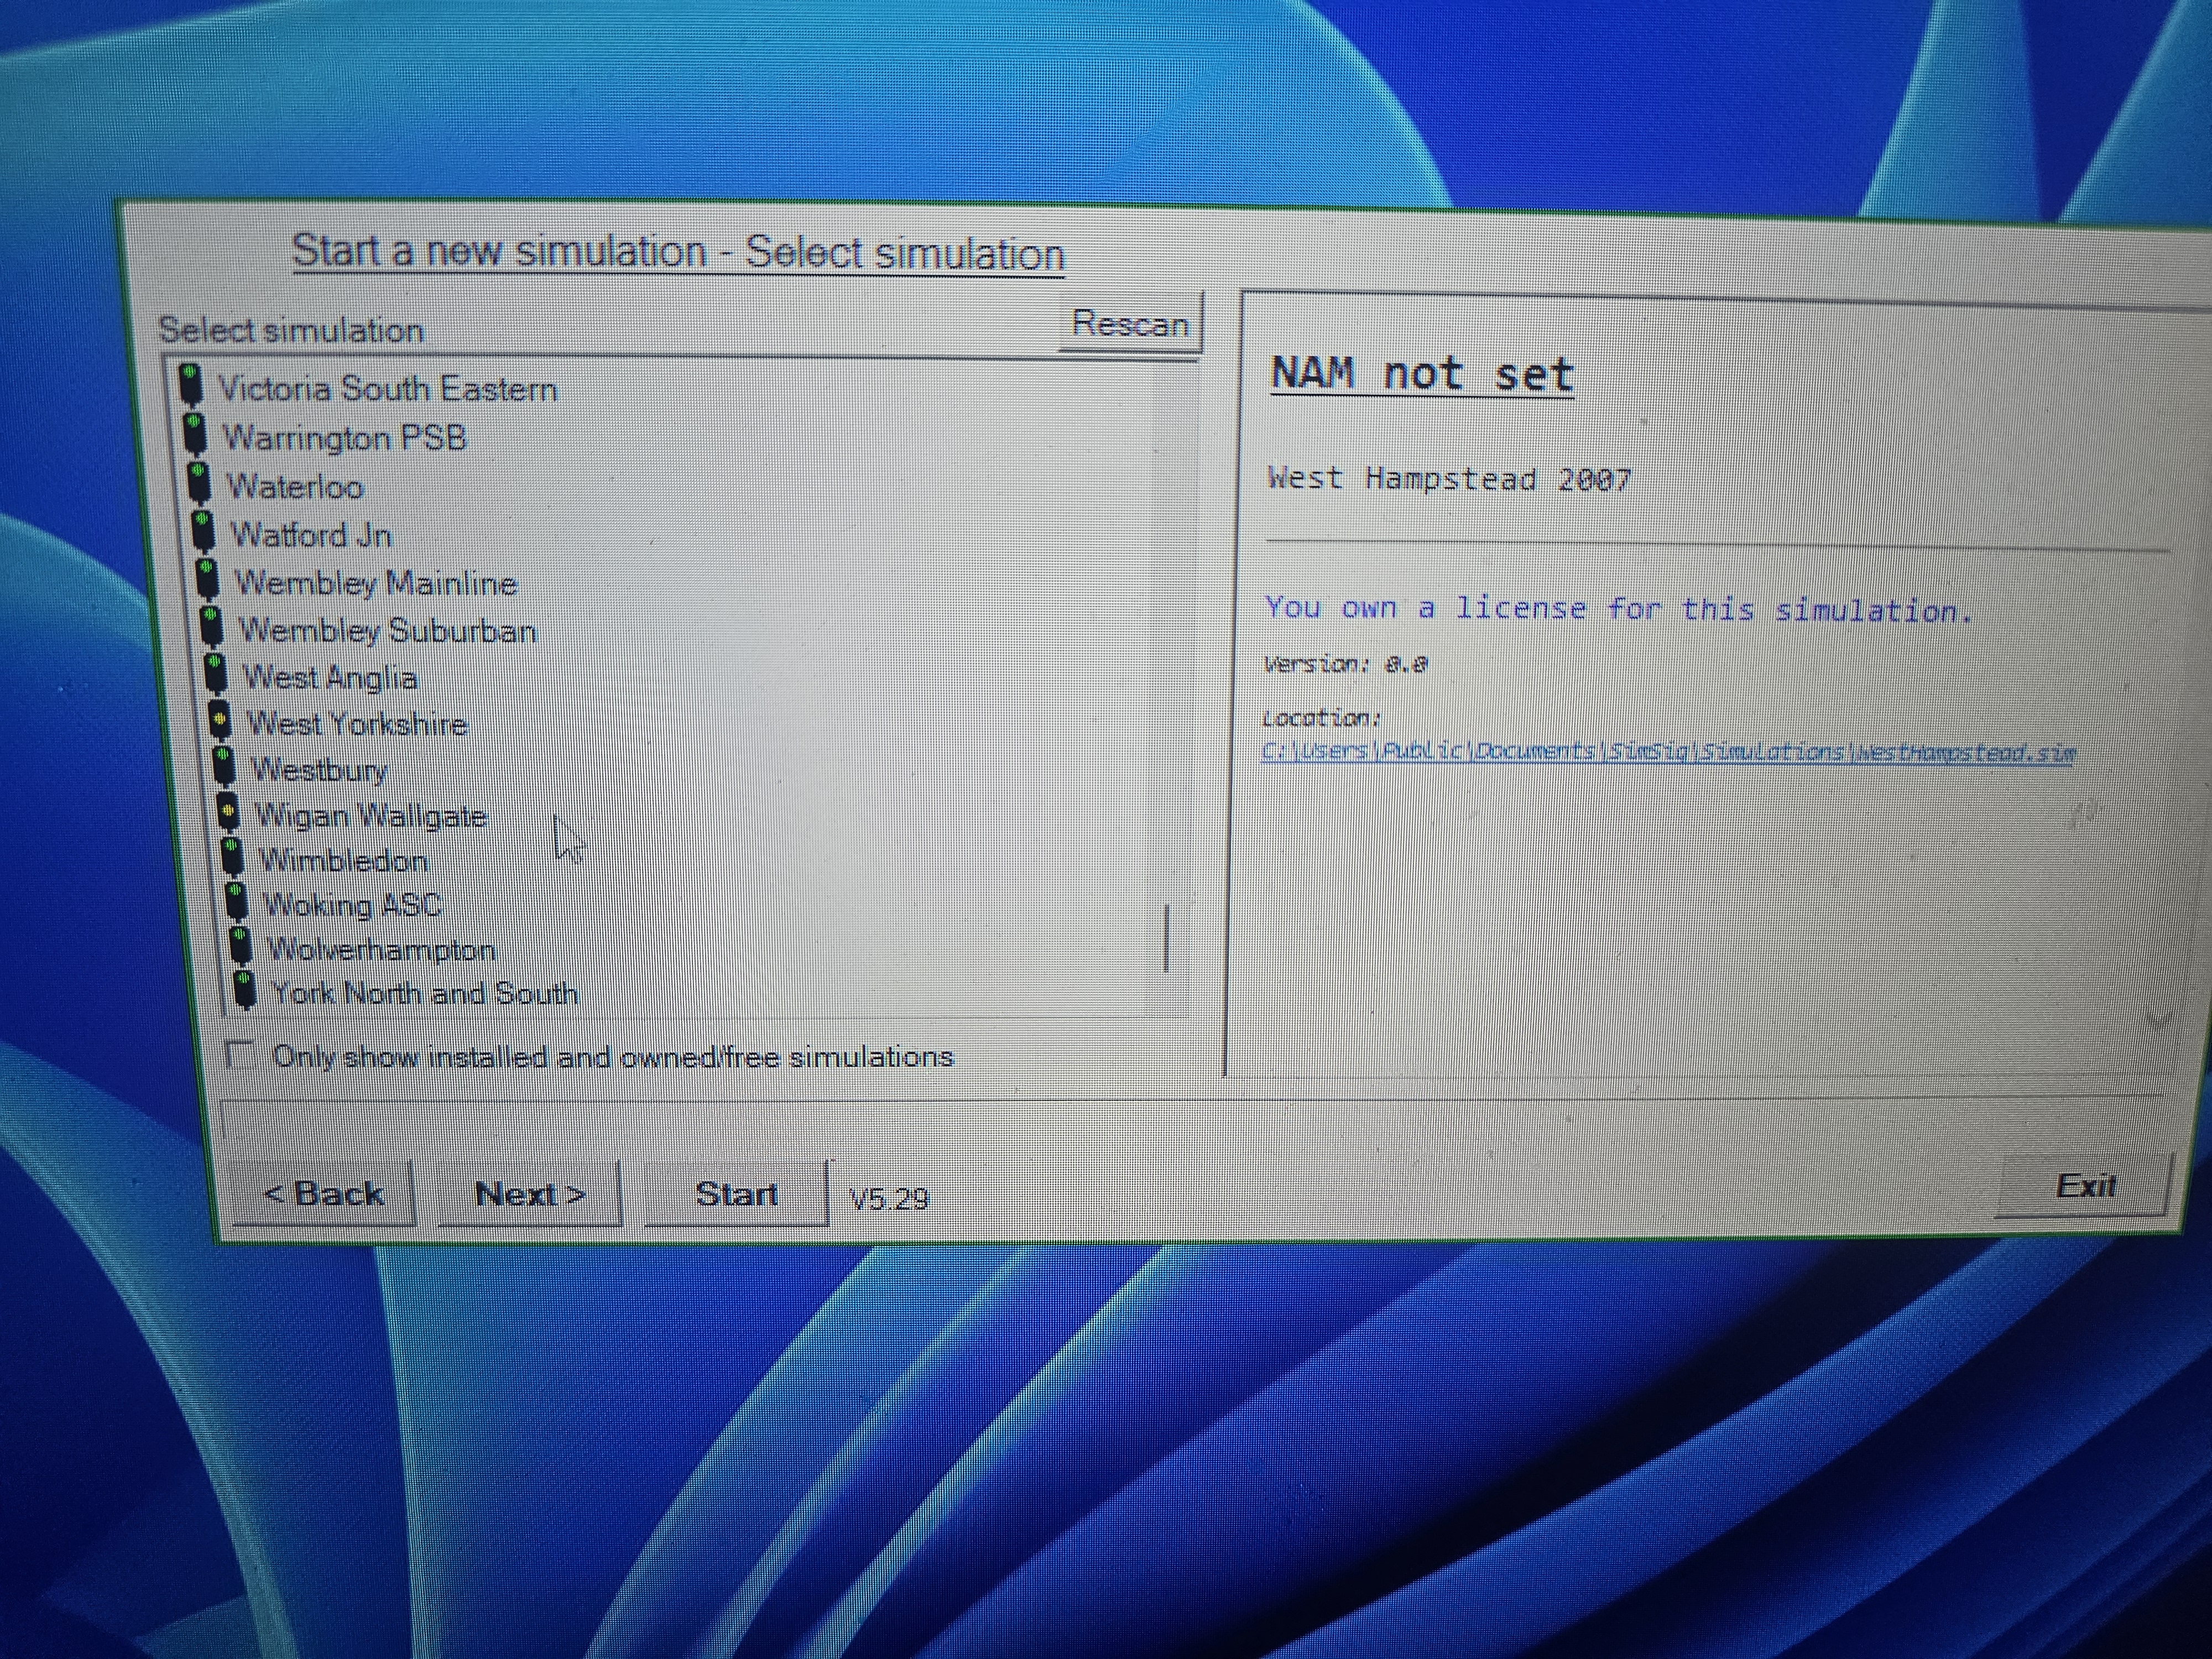Proceed with the Next button

point(530,1194)
